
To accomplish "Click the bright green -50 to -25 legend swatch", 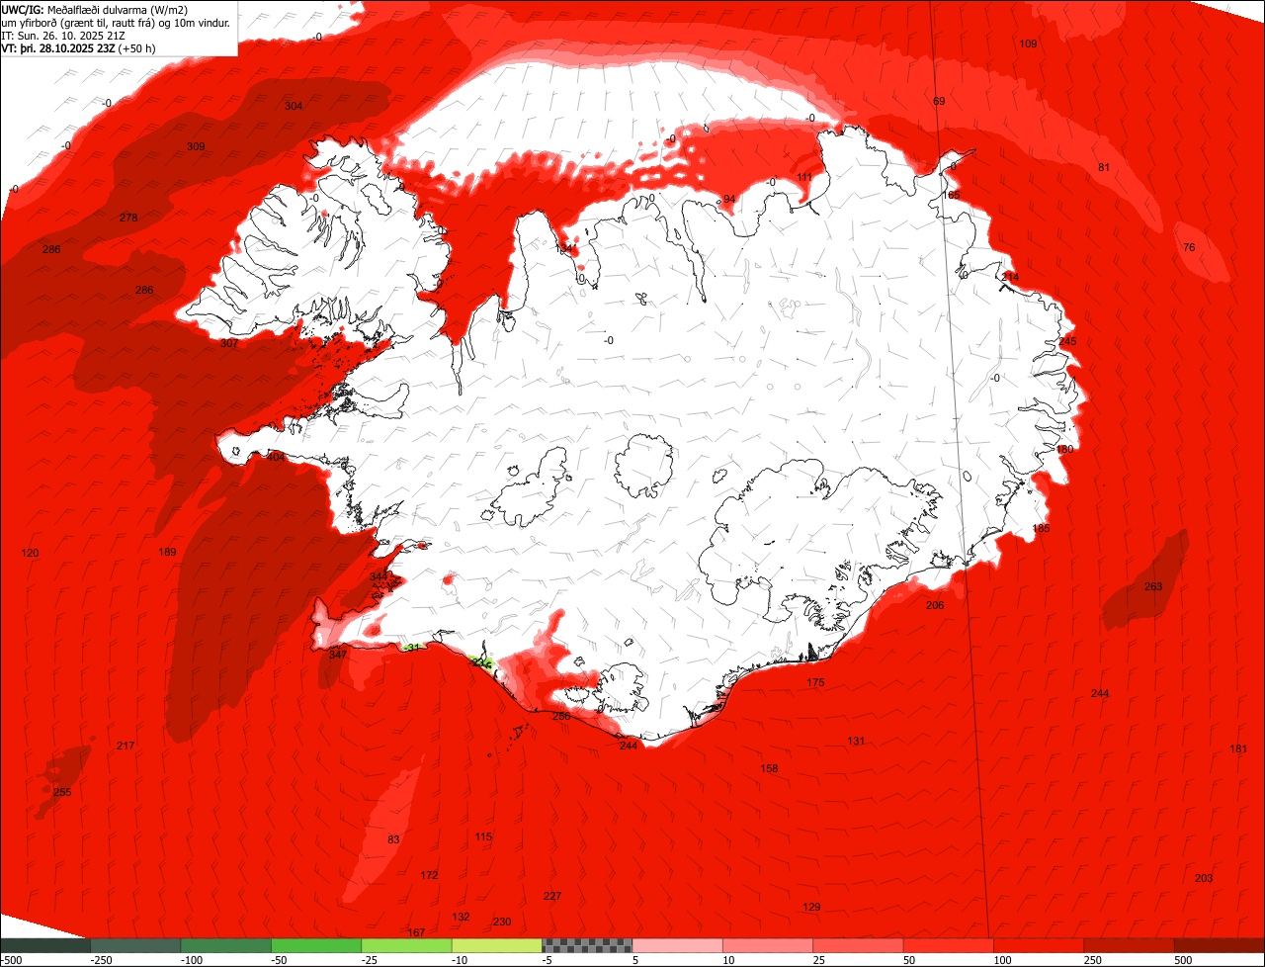I will coord(316,945).
